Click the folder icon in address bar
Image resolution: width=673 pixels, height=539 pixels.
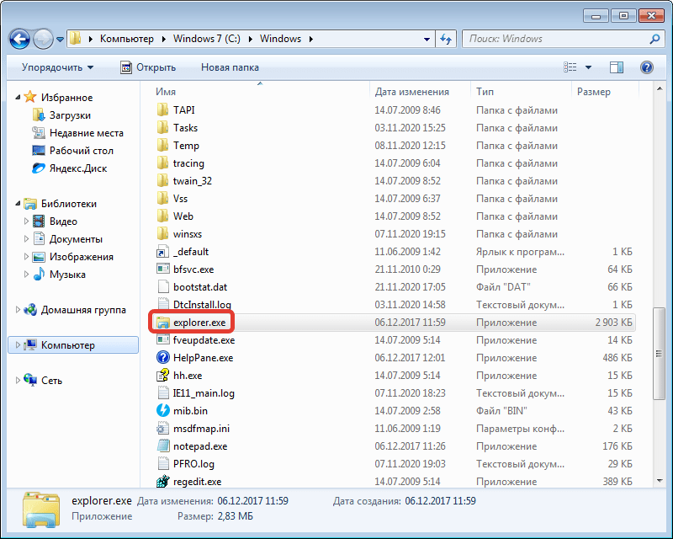coord(75,38)
